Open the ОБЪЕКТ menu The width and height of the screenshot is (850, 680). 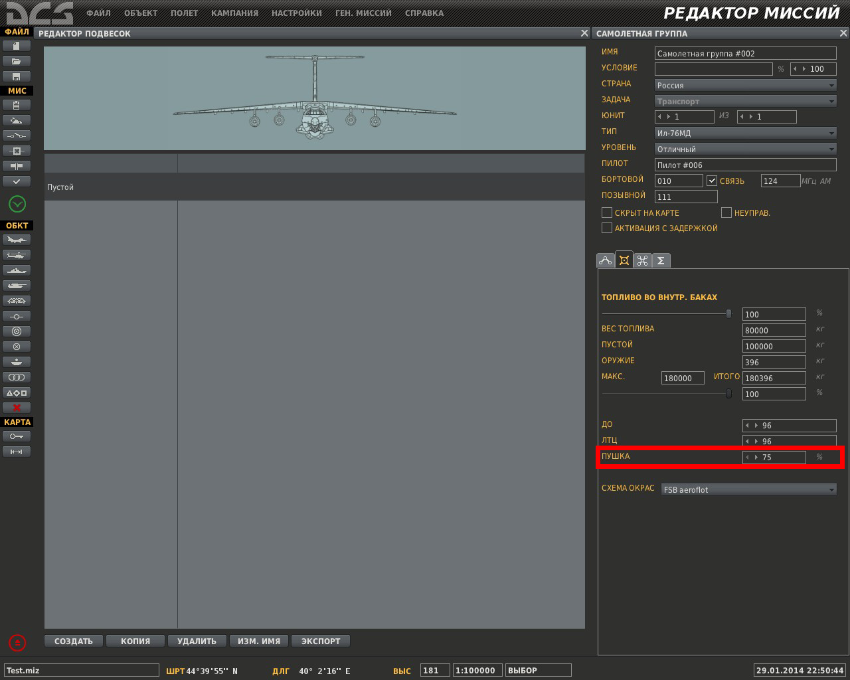pyautogui.click(x=141, y=13)
